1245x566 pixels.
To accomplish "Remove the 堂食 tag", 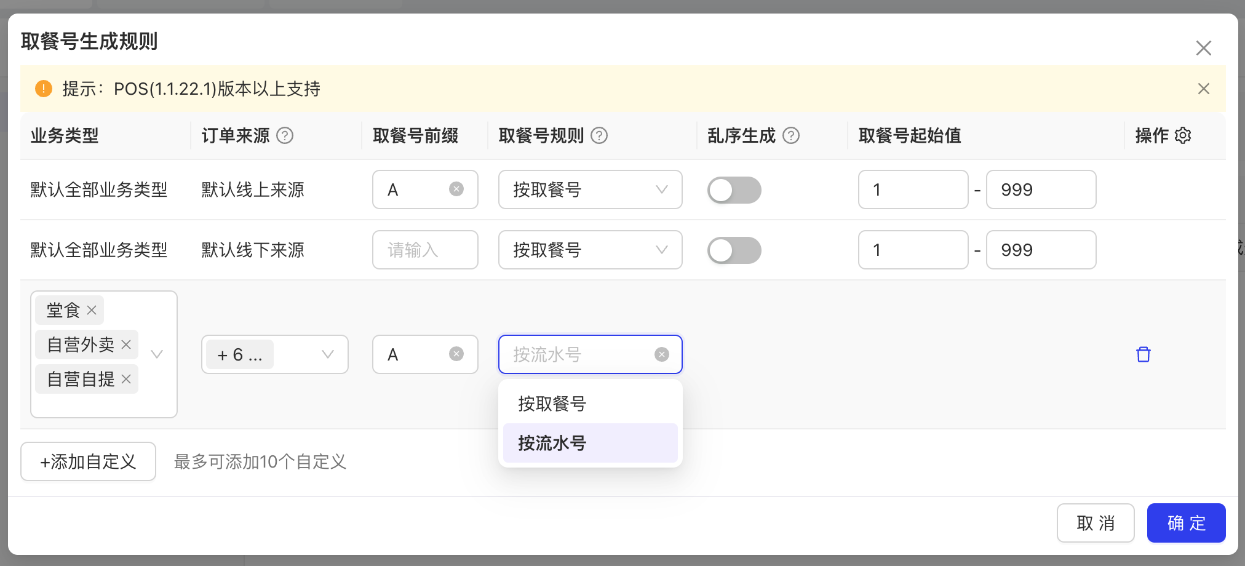I will [x=92, y=310].
